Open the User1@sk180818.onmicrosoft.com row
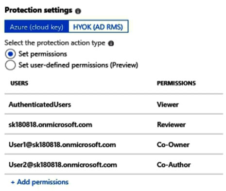This screenshot has height=191, width=226. click(x=114, y=145)
